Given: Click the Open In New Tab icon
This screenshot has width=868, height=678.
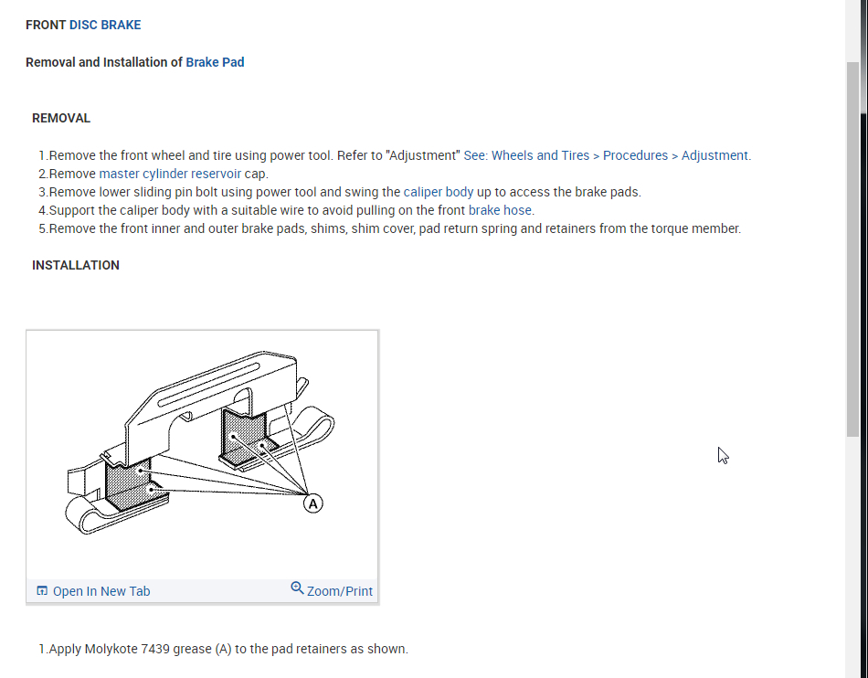Looking at the screenshot, I should pyautogui.click(x=42, y=590).
